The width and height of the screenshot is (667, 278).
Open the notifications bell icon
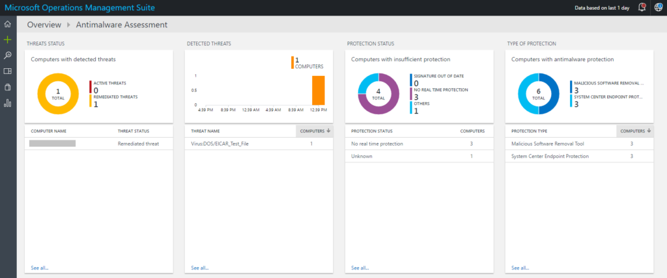point(642,8)
